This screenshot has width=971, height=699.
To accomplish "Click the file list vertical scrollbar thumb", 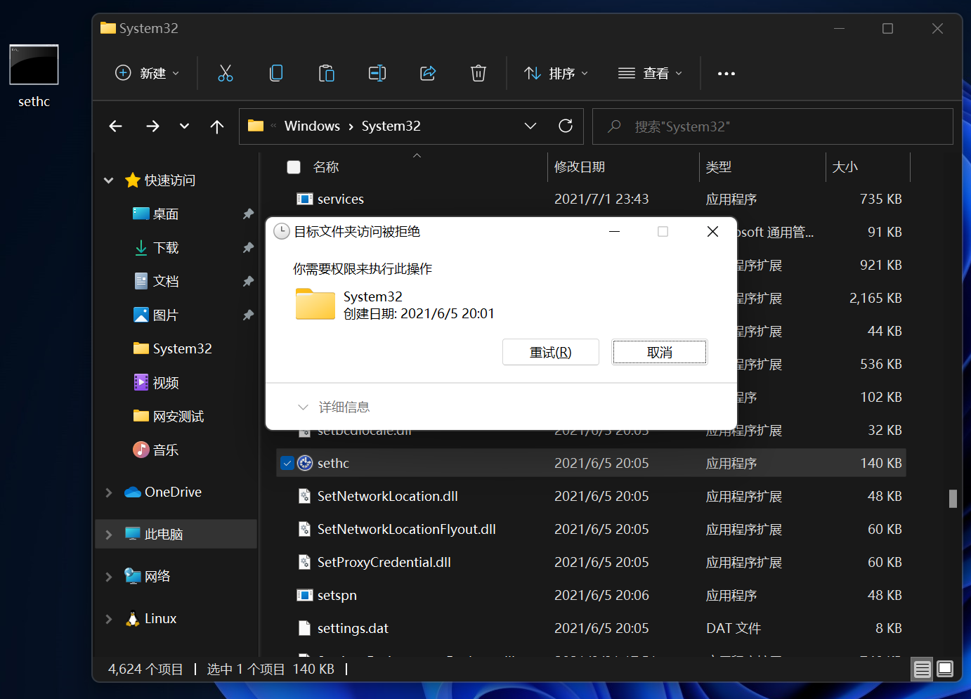I will tap(953, 499).
